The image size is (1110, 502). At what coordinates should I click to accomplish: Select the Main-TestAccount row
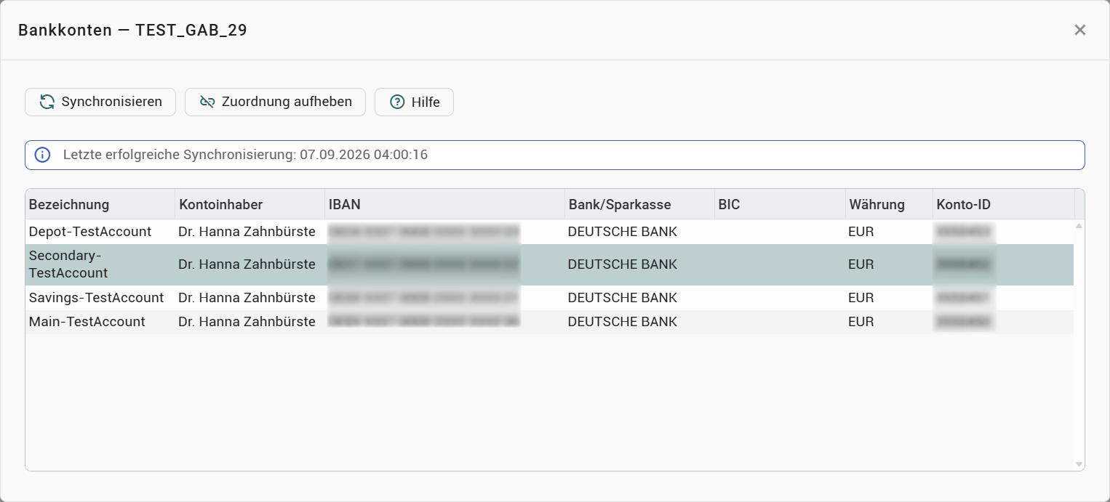[550, 322]
